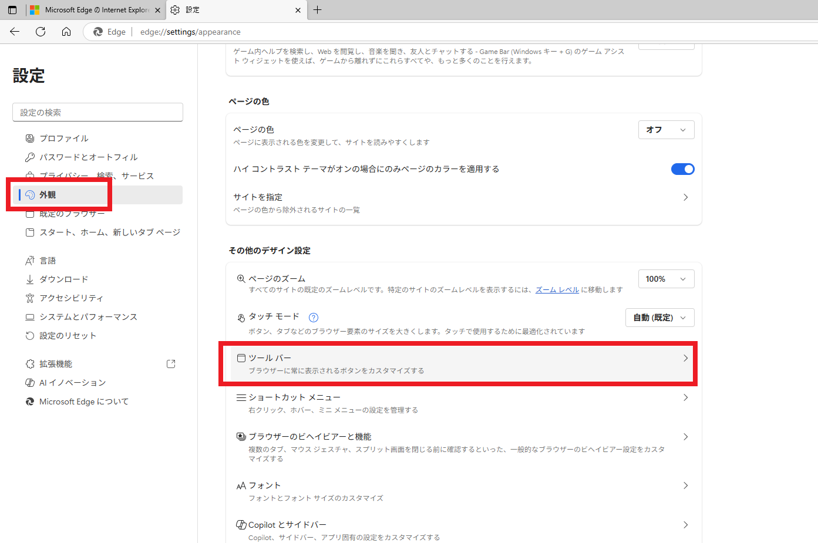
Task: Click the home icon in toolbar
Action: click(x=66, y=32)
